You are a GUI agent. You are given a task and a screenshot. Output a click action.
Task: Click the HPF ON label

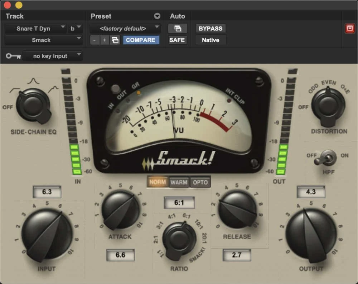344,155
